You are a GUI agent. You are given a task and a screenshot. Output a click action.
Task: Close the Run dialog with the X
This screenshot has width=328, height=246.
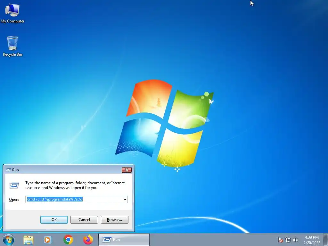coord(127,170)
